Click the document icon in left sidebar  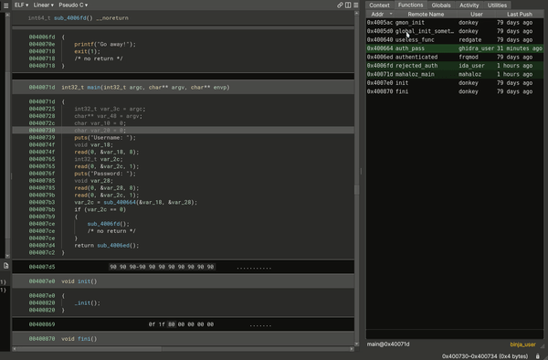click(x=6, y=266)
